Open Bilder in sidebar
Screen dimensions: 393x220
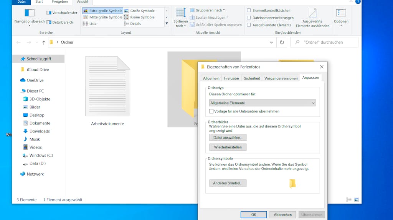pyautogui.click(x=31, y=107)
